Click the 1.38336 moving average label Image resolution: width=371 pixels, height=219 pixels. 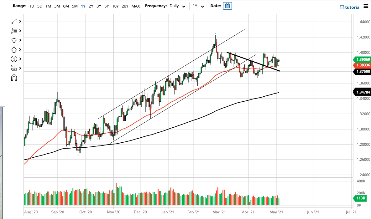(363, 65)
